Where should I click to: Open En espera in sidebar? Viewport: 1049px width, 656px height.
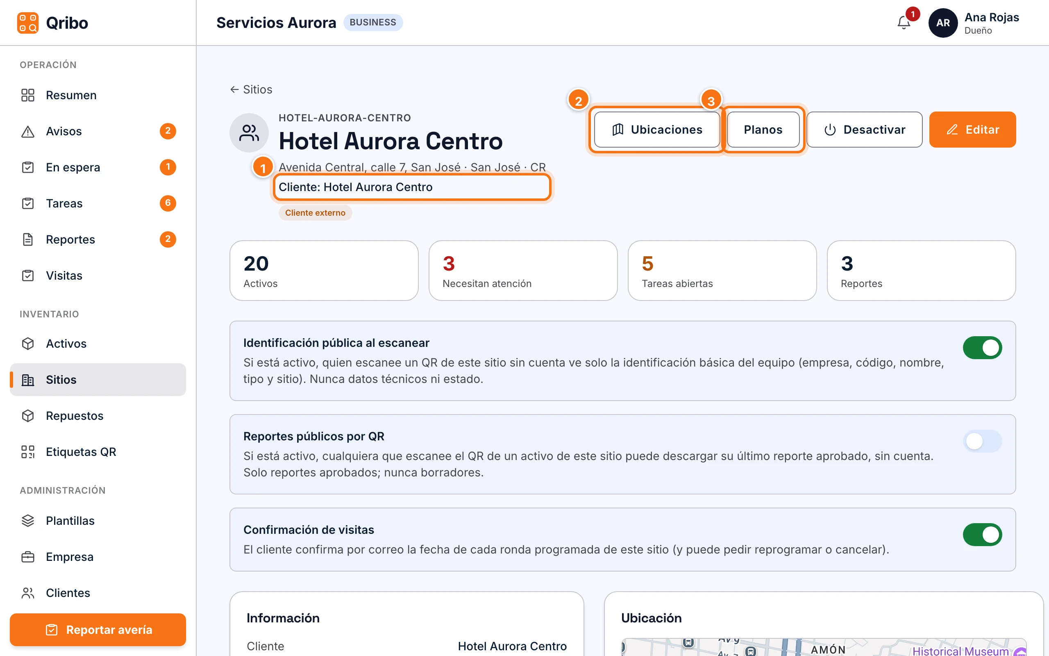click(98, 167)
